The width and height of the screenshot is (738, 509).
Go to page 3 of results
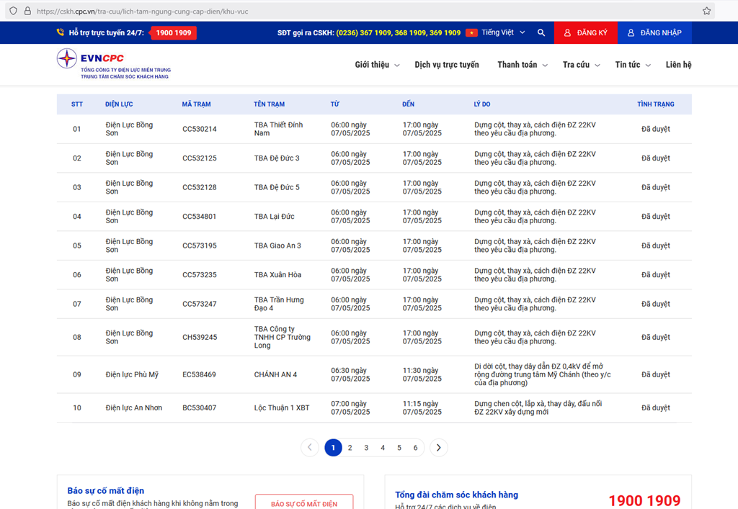tap(366, 448)
